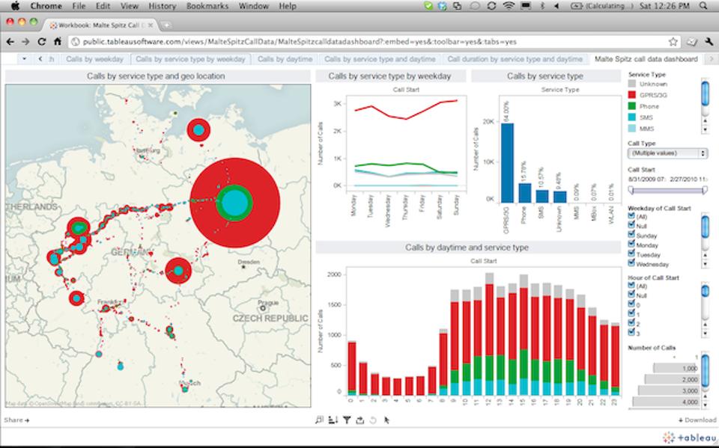Viewport: 719px width, 448px height.
Task: Toggle the Hour of Call Start (All) checkbox
Action: 631,285
